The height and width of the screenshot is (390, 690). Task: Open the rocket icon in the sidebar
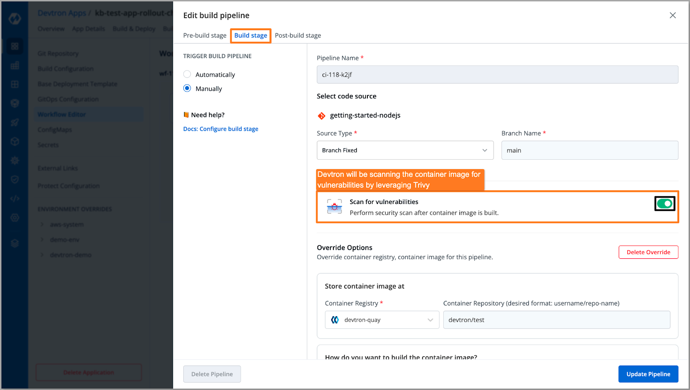pyautogui.click(x=15, y=123)
